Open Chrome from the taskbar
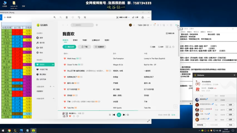Screen dimensions: 237x133 point(9,130)
